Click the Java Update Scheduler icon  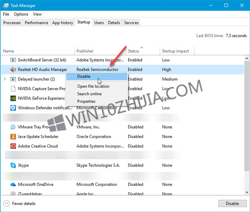(x=13, y=136)
